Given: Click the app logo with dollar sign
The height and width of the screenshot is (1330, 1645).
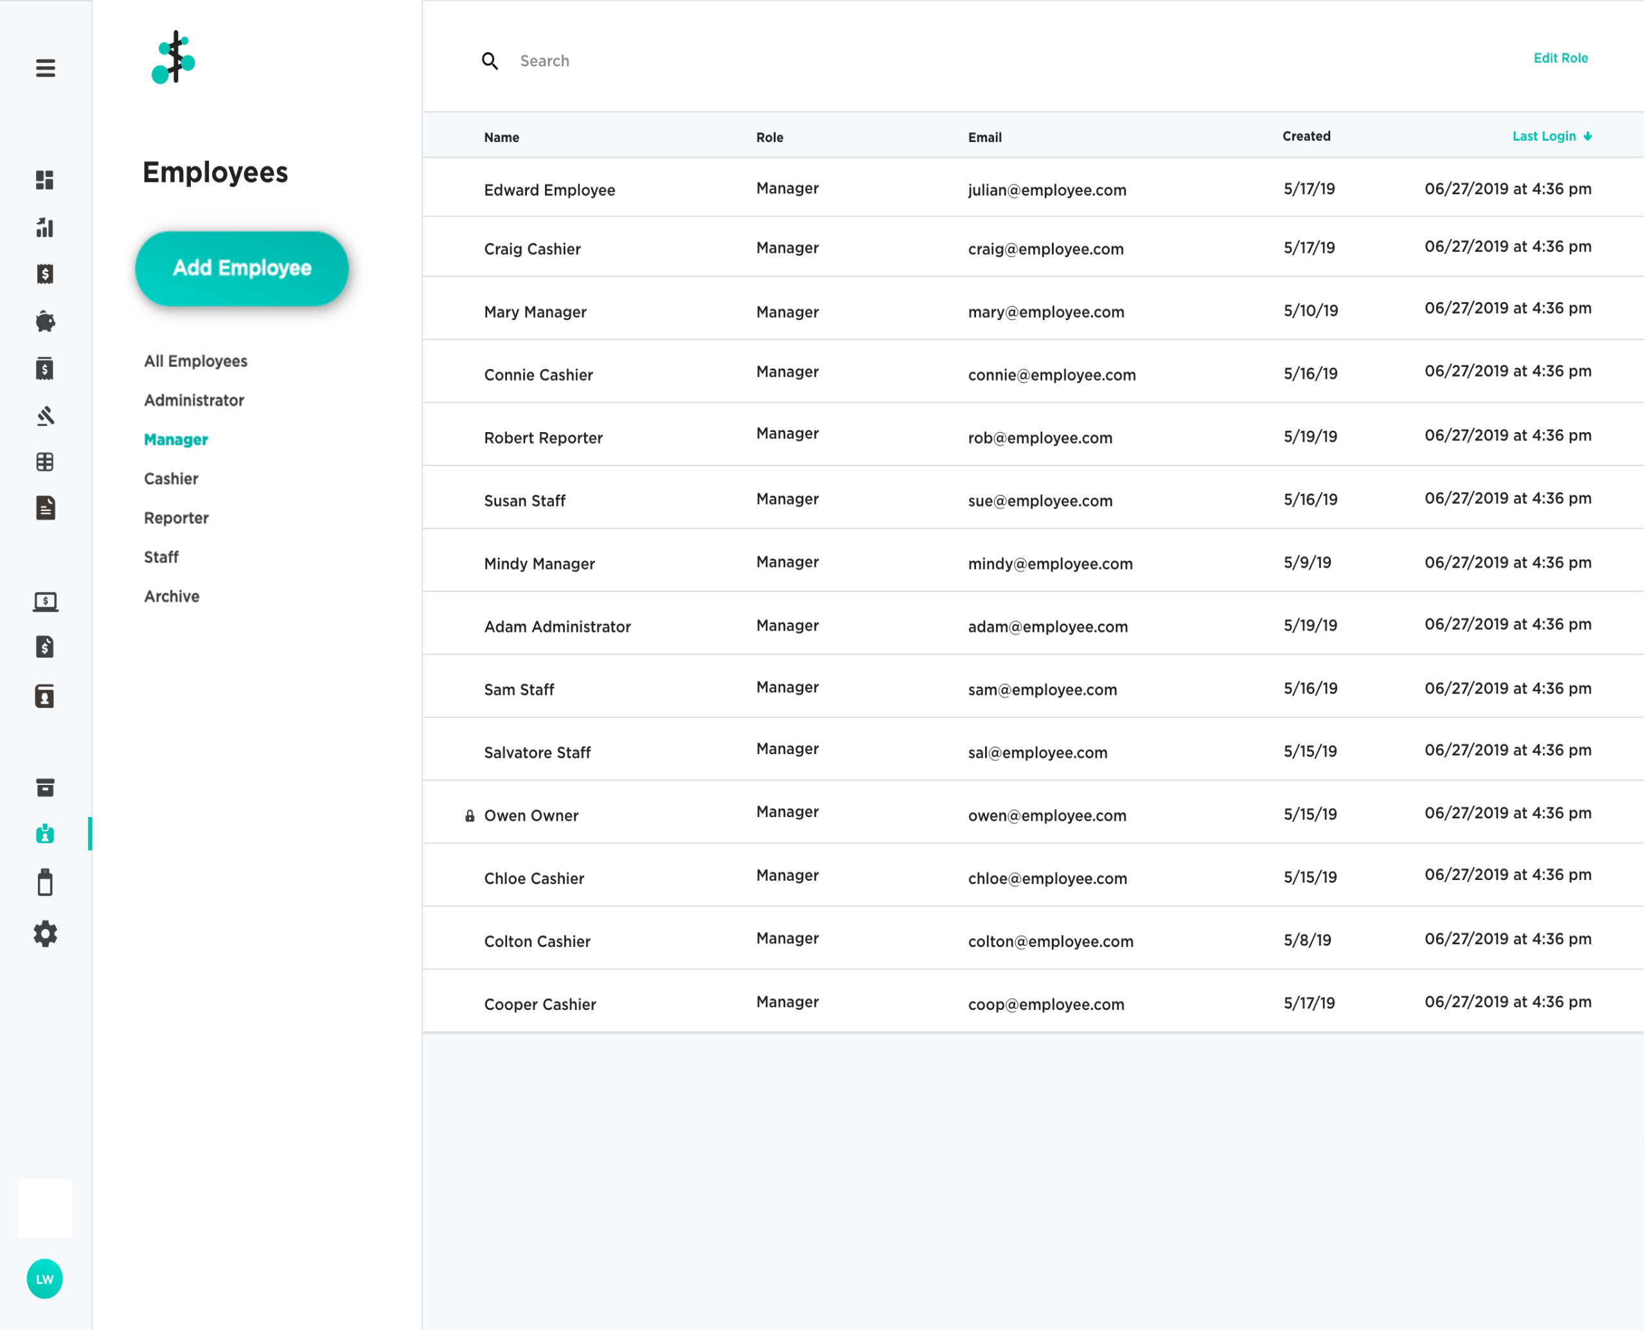Looking at the screenshot, I should (174, 57).
